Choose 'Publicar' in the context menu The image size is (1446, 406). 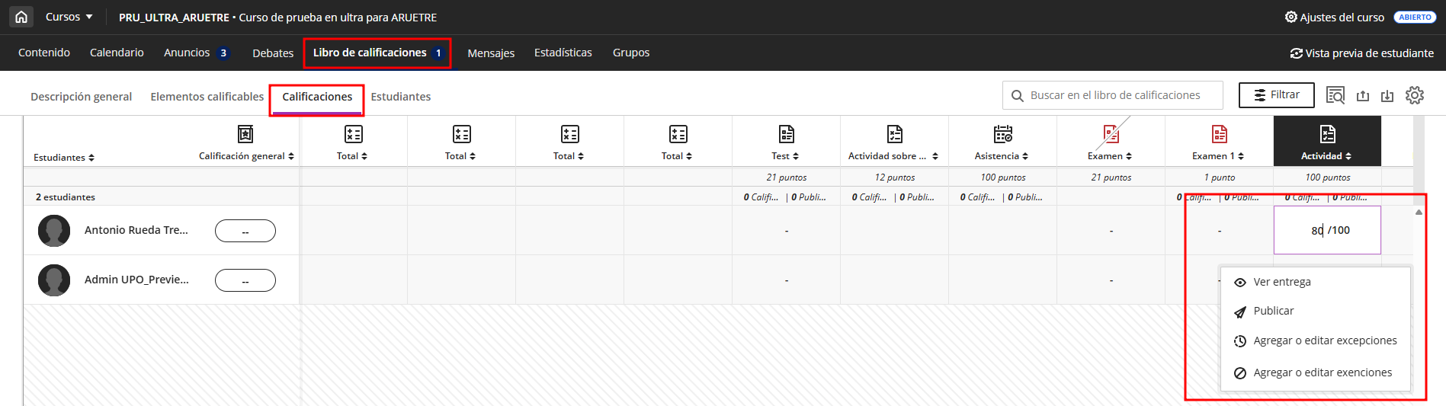pos(1274,311)
